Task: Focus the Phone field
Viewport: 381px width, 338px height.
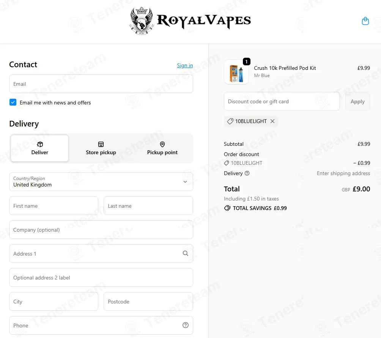Action: [x=101, y=325]
